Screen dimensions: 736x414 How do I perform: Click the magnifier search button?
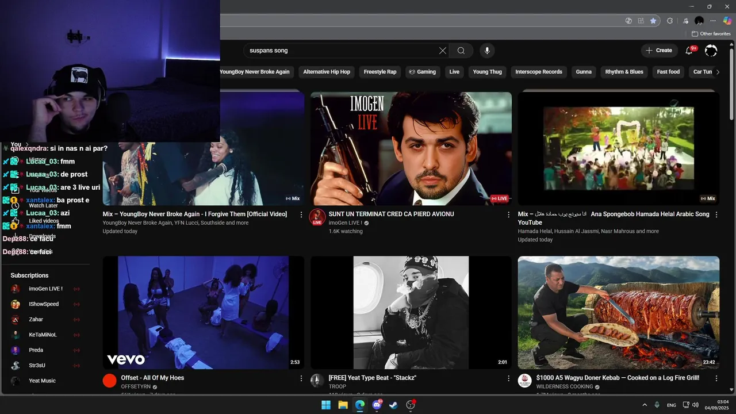tap(461, 51)
